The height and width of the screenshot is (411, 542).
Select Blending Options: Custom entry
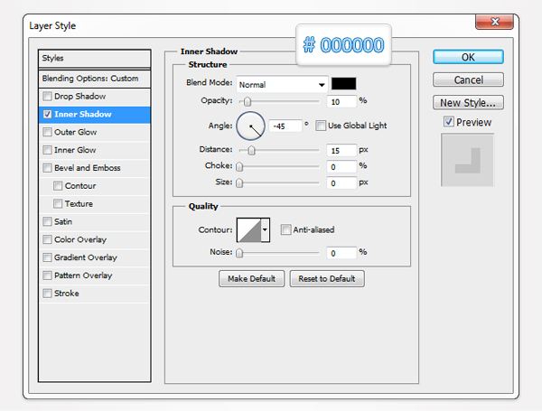[94, 79]
